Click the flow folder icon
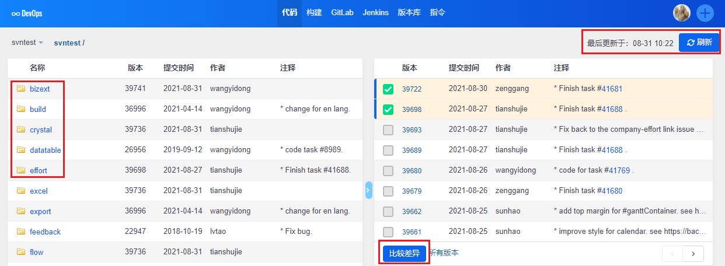The width and height of the screenshot is (725, 266). [21, 252]
